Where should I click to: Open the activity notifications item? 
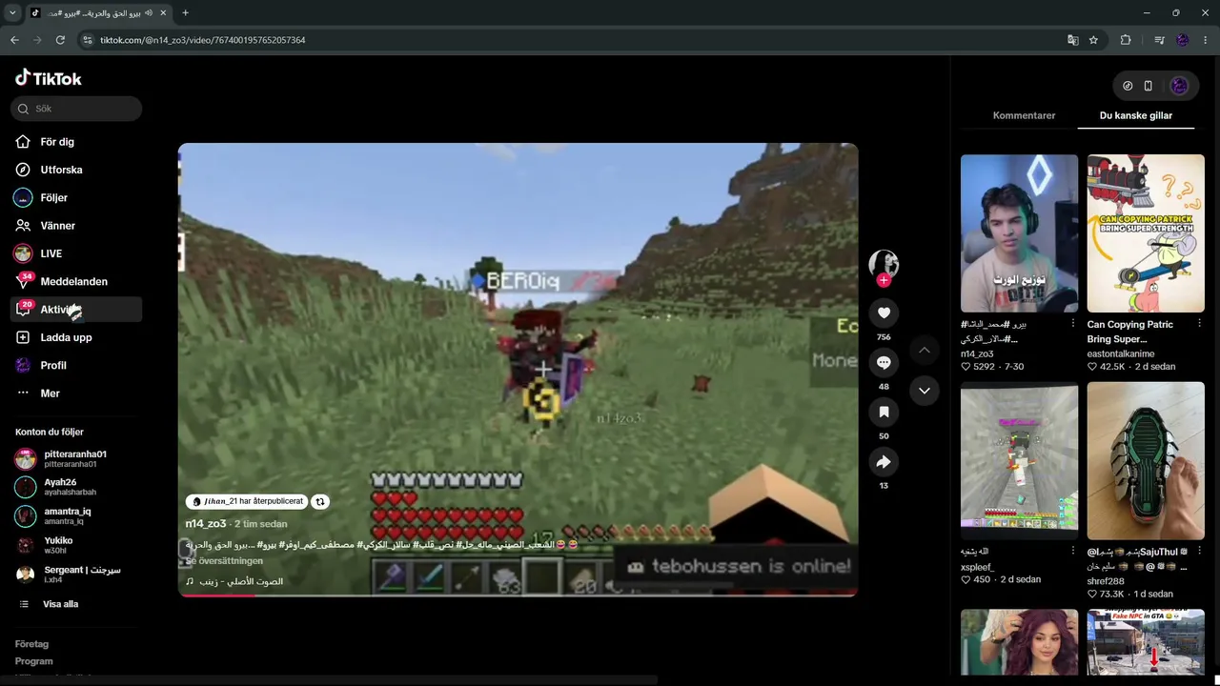pyautogui.click(x=76, y=310)
